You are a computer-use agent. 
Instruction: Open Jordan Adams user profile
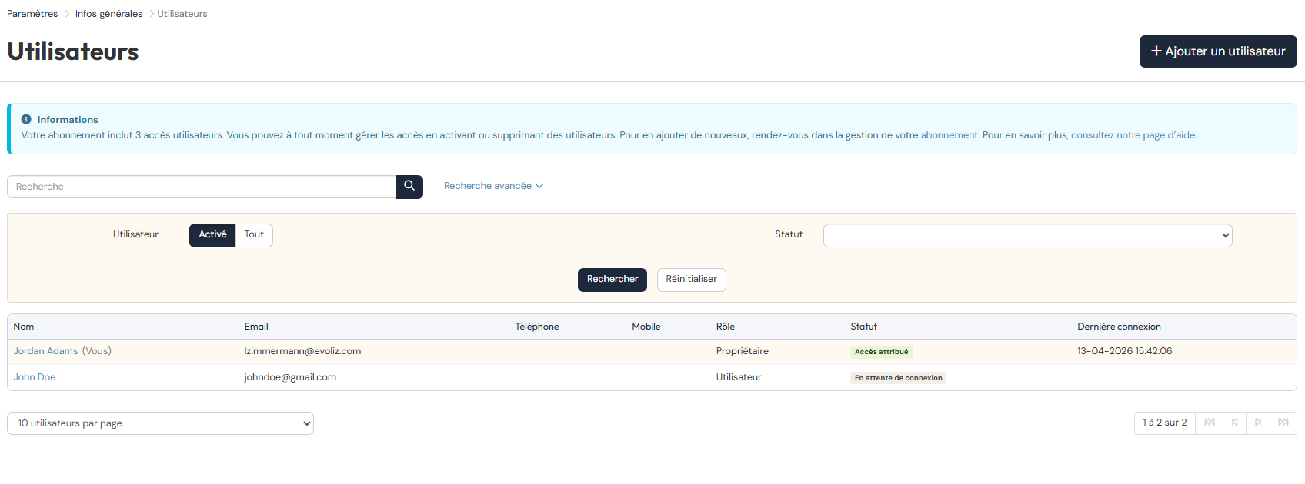click(45, 351)
